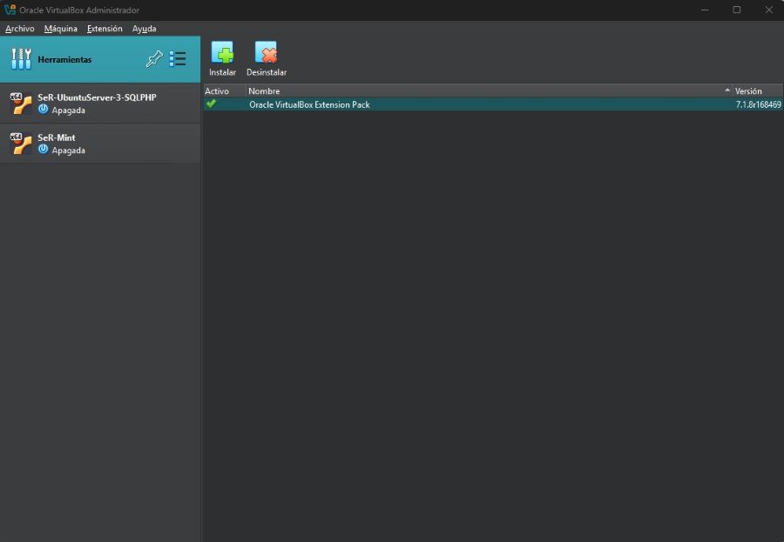Open the Extensión menu
This screenshot has height=542, width=784.
click(x=105, y=29)
